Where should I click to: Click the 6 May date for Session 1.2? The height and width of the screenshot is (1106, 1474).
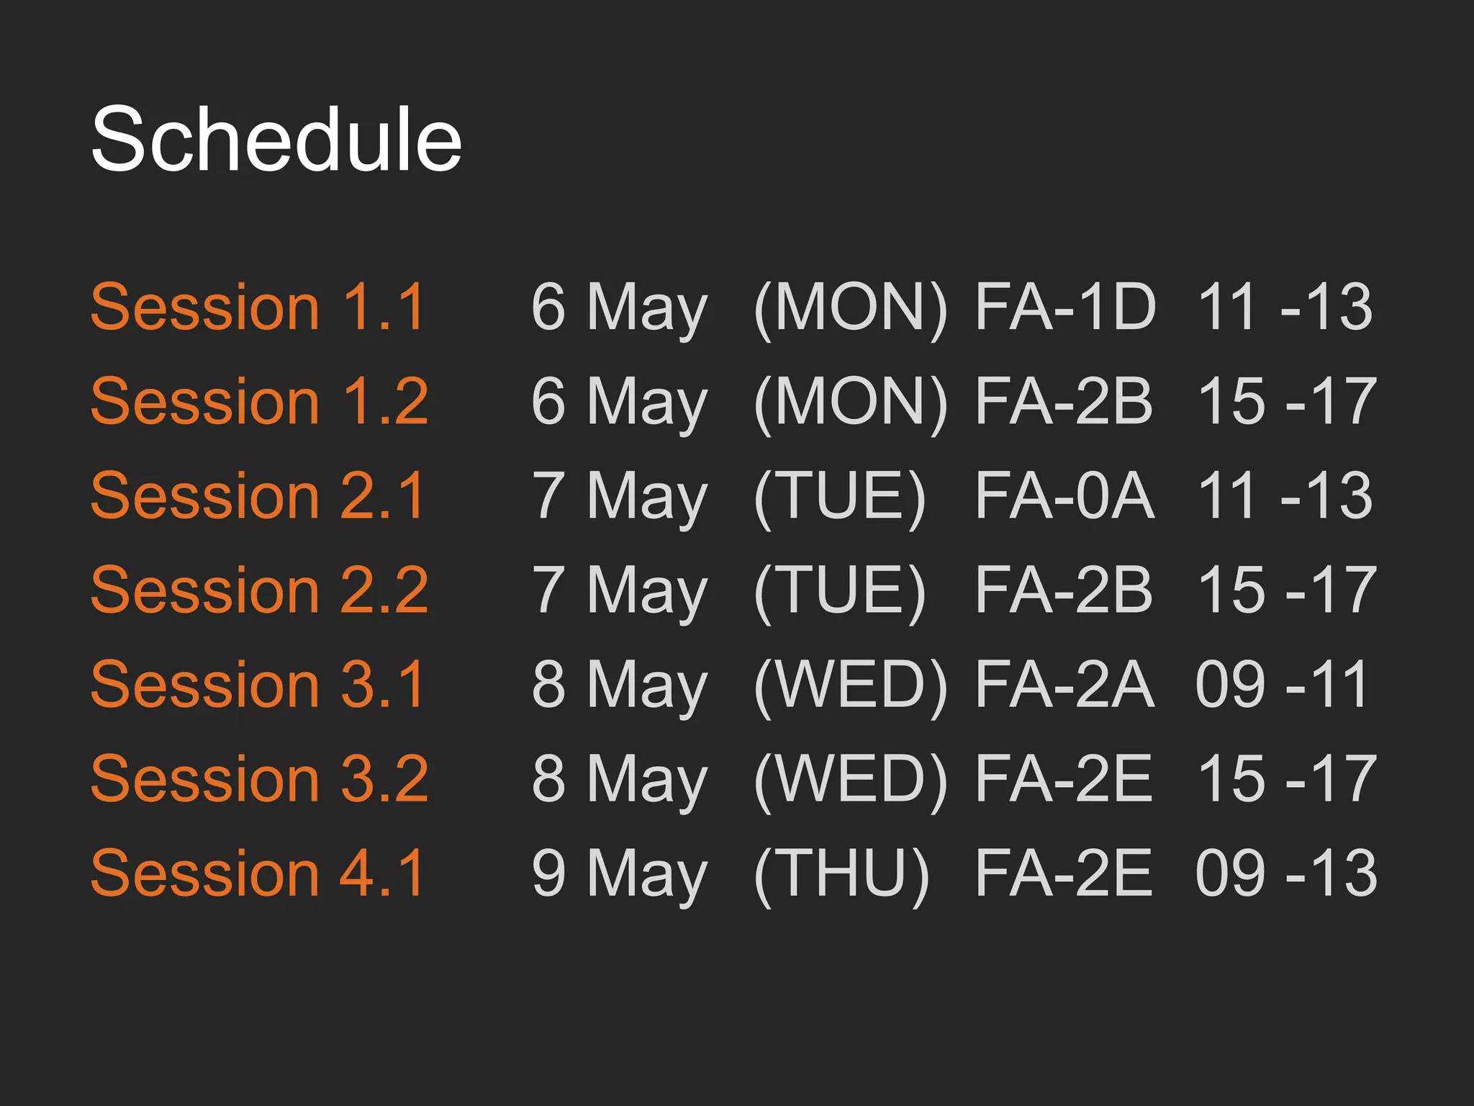[620, 401]
